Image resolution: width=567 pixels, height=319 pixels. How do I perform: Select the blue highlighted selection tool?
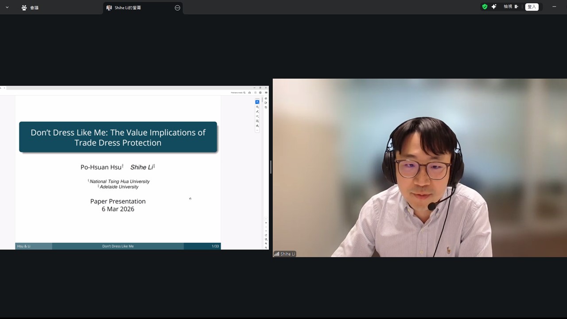257,102
